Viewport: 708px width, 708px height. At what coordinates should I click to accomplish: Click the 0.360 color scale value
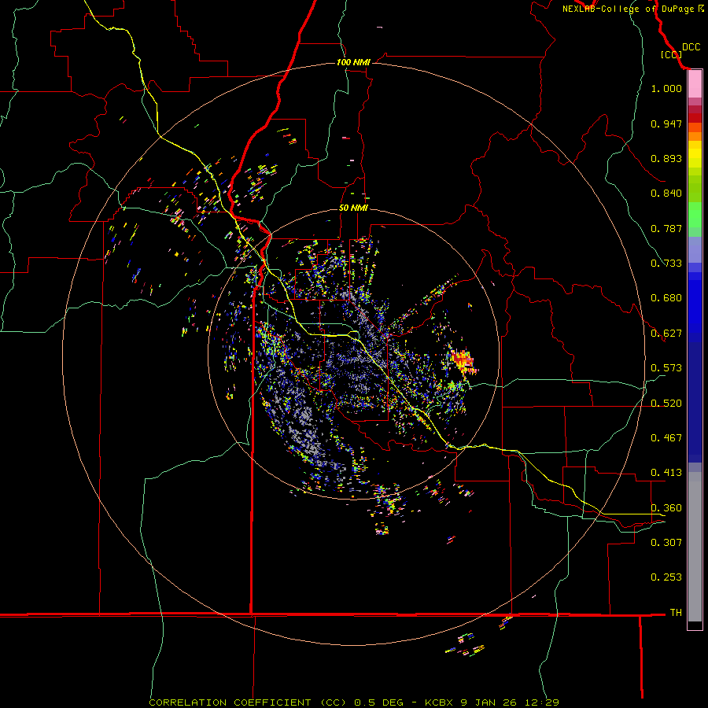click(x=666, y=508)
